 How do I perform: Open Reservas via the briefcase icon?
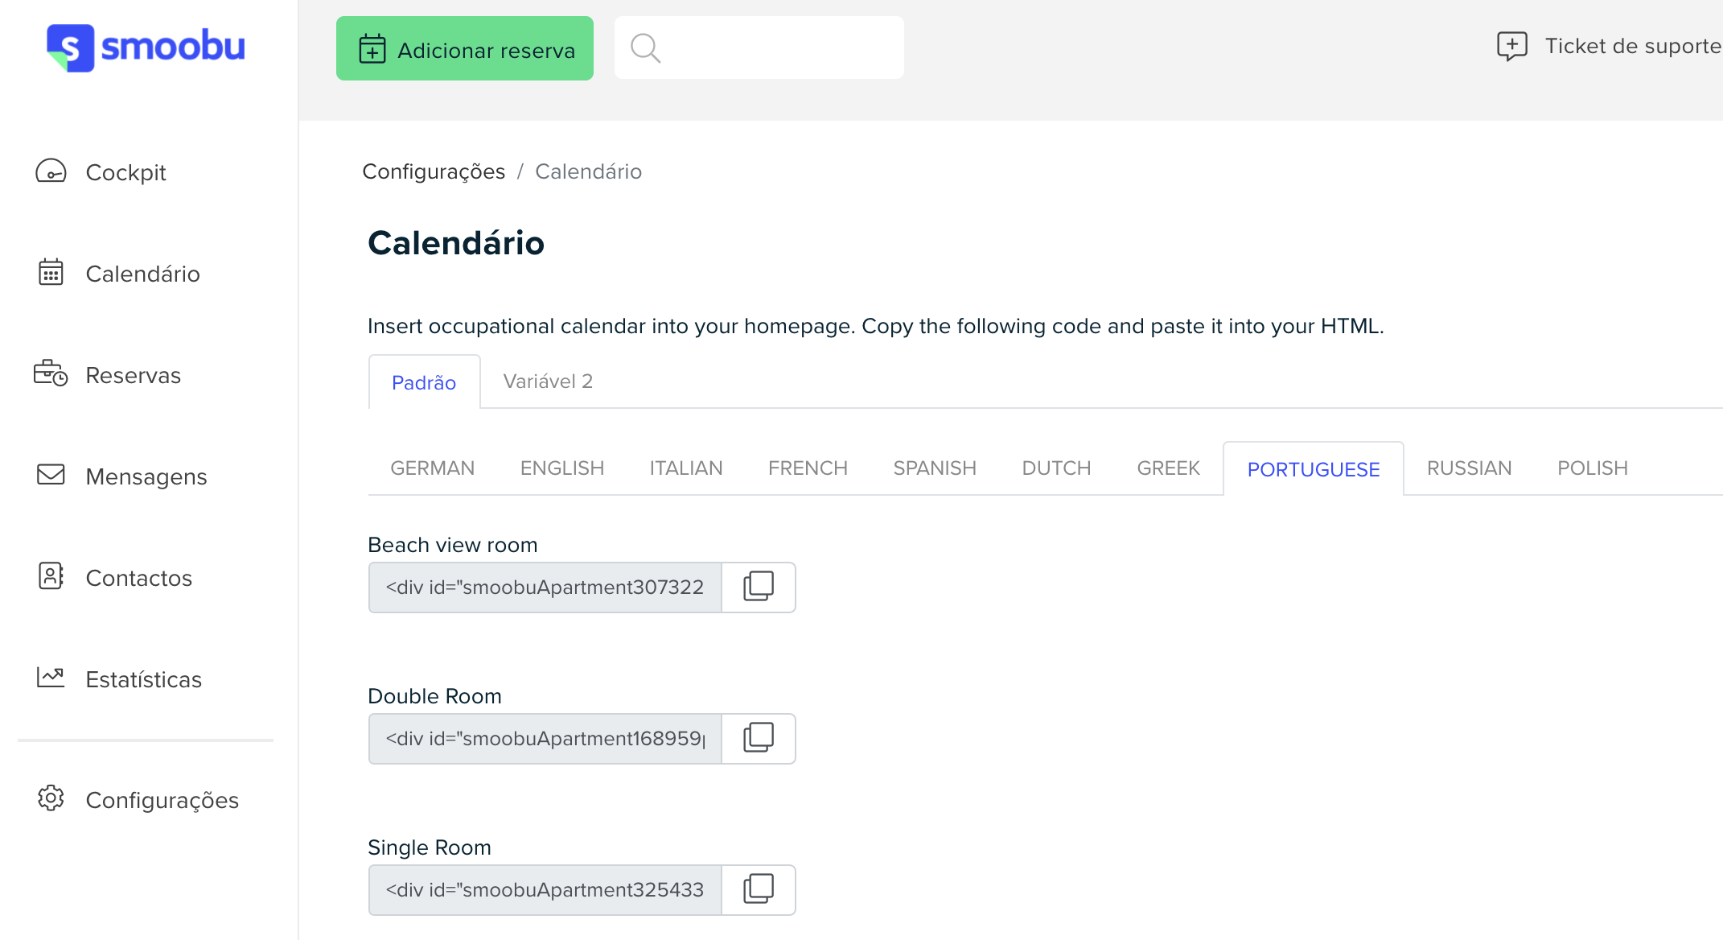(51, 373)
